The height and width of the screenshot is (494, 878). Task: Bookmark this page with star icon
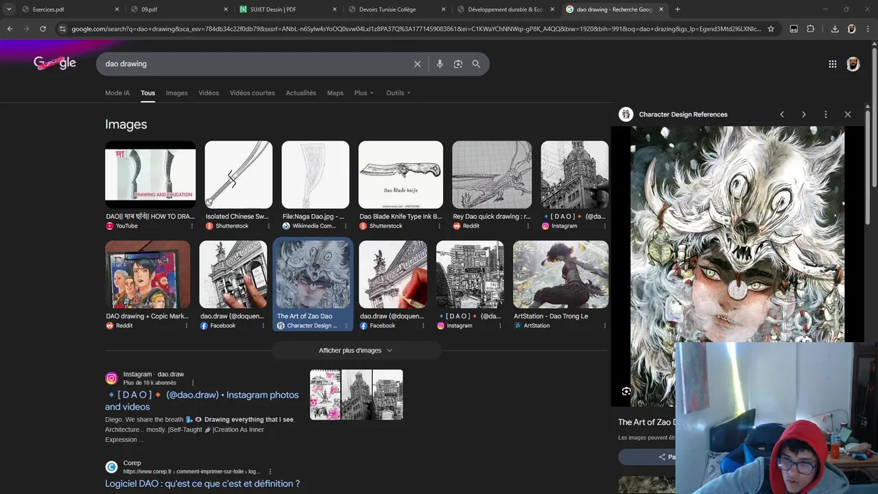point(771,29)
